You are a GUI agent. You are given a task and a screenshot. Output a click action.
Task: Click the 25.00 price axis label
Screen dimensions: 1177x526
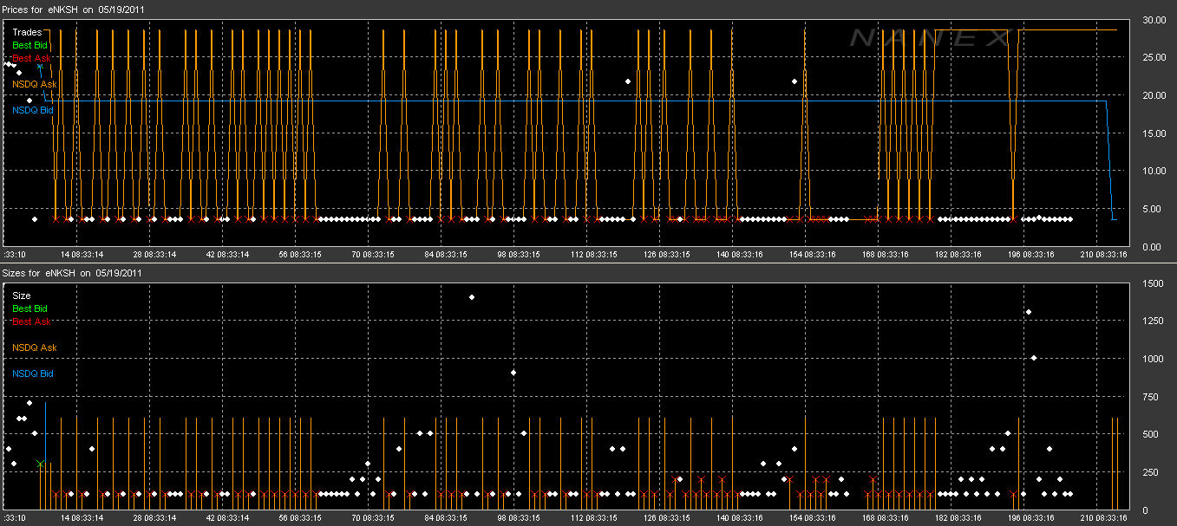(x=1154, y=57)
